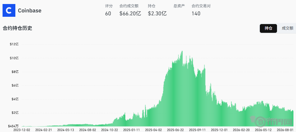The width and height of the screenshot is (296, 132).
Task: Click the 2025-06-22 x-axis date
Action: pyautogui.click(x=175, y=130)
